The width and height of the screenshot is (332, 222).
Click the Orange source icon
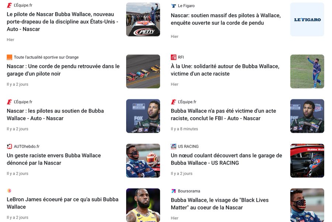[9, 57]
